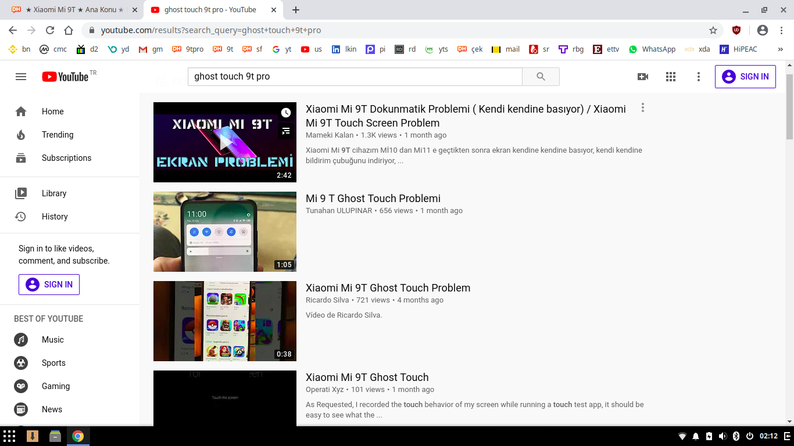The width and height of the screenshot is (794, 446).
Task: Open Mi 9 T Ghost Touch Problemi title
Action: pos(373,199)
